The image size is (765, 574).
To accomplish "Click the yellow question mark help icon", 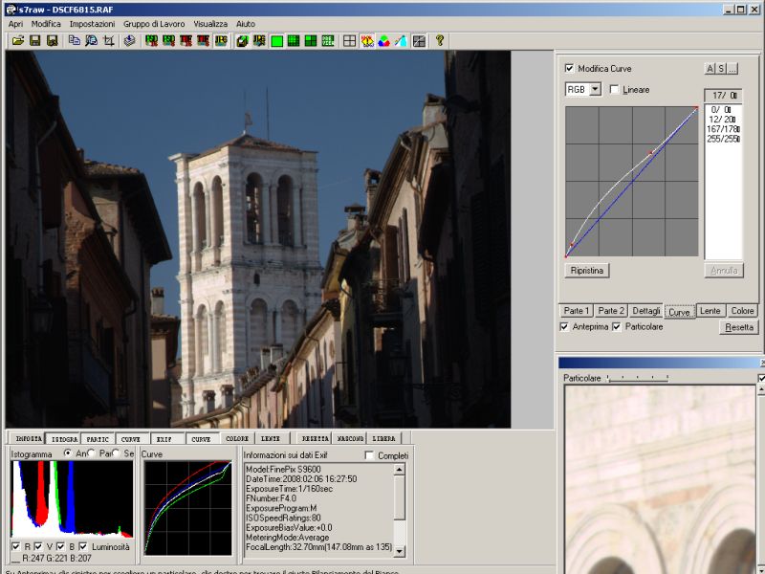I will click(440, 41).
